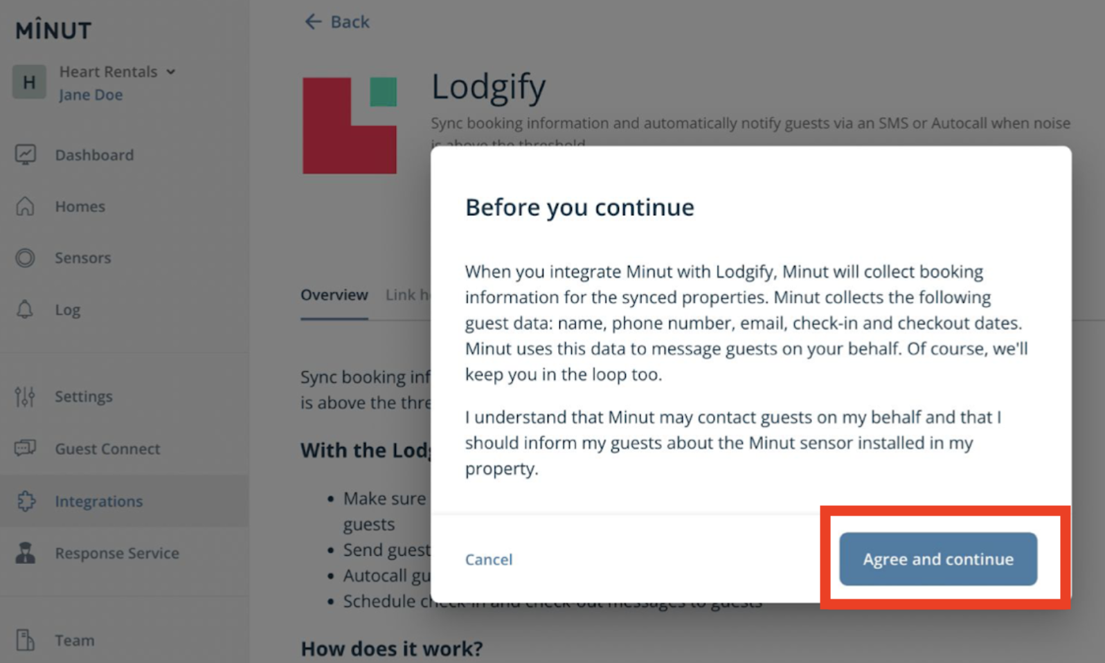This screenshot has height=663, width=1105.
Task: Click the Integrations puzzle icon
Action: [x=26, y=501]
